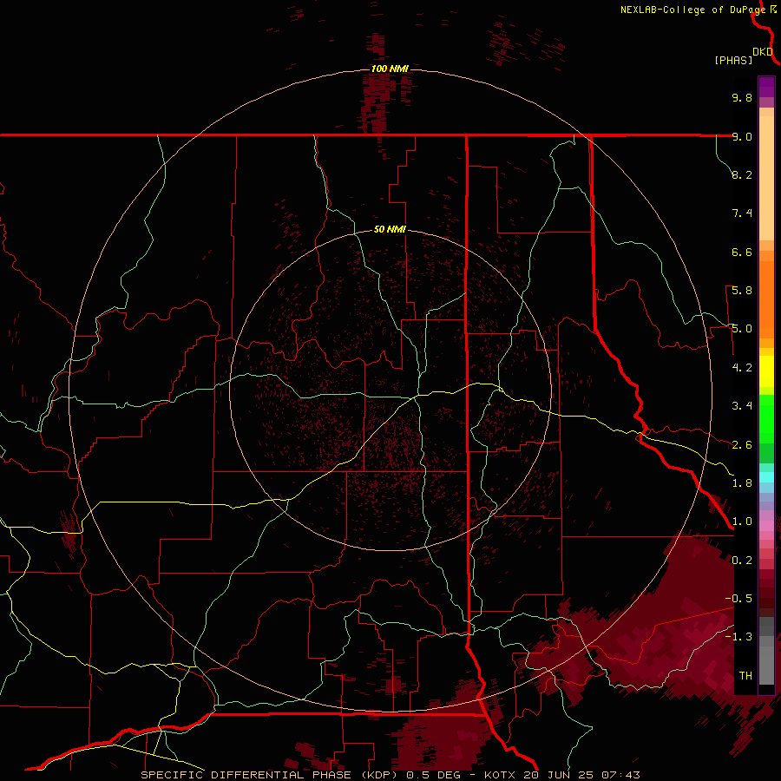Click the 3.4 value on the color scale
The width and height of the screenshot is (781, 781).
tap(742, 406)
